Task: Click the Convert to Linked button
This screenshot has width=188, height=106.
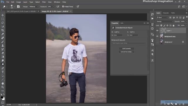Action: (x=127, y=52)
